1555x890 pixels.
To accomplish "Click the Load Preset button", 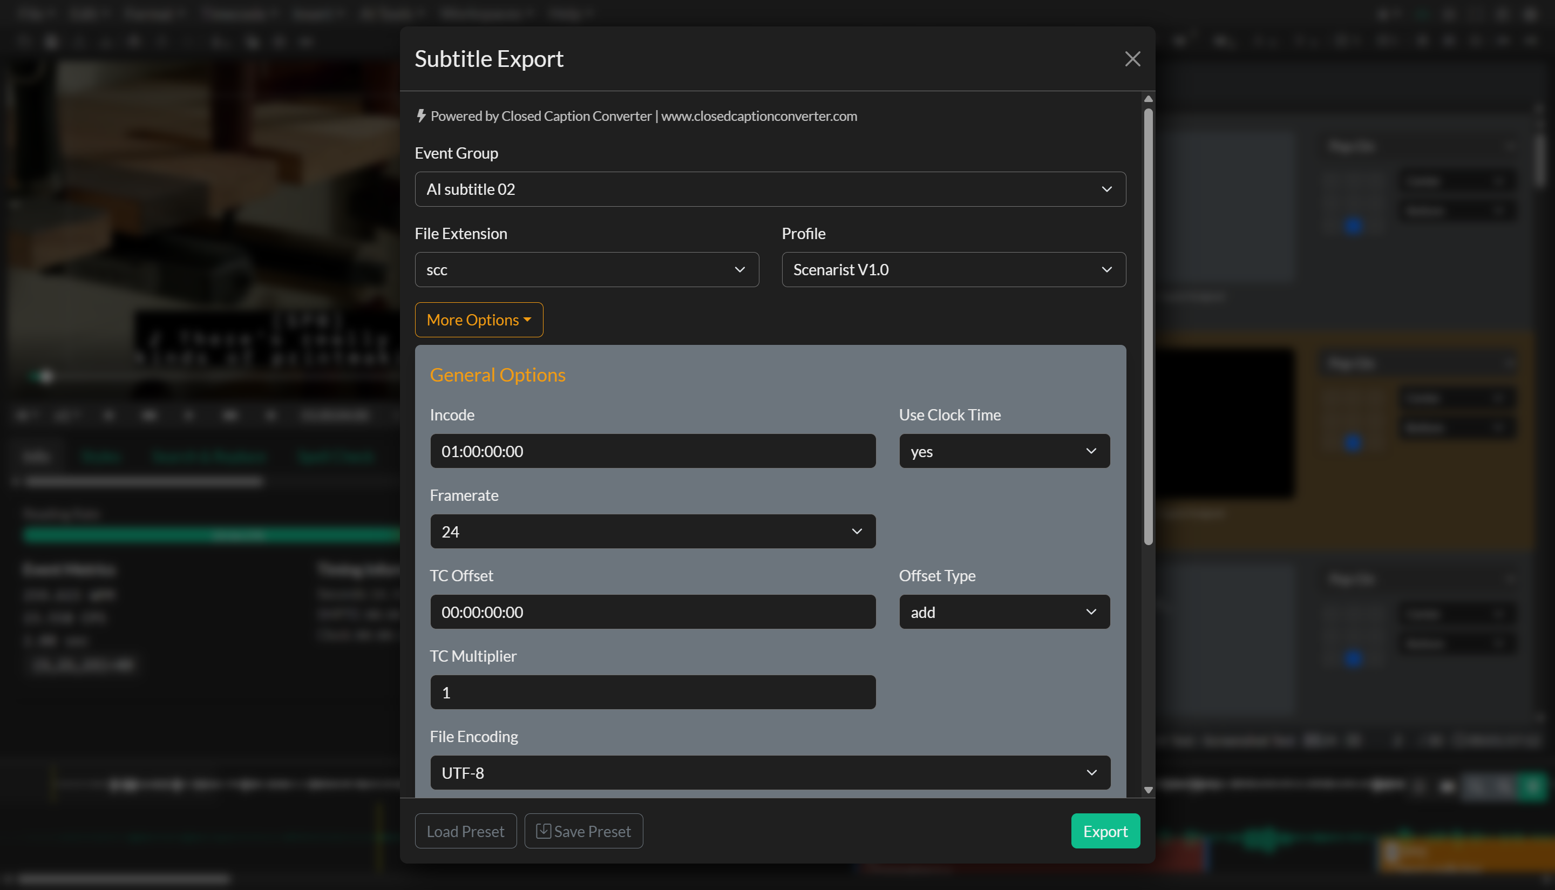I will (465, 831).
